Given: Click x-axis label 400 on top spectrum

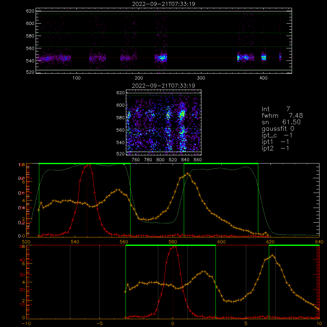Looking at the screenshot, I should (x=263, y=78).
